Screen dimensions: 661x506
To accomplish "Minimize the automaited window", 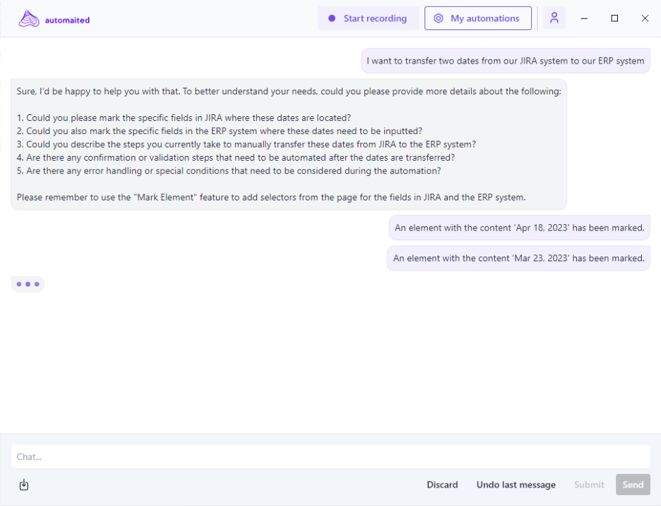I will (x=584, y=18).
